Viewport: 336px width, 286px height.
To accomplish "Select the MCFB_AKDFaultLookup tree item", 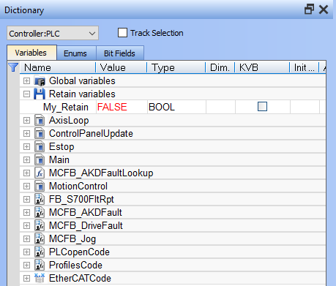I will [101, 173].
